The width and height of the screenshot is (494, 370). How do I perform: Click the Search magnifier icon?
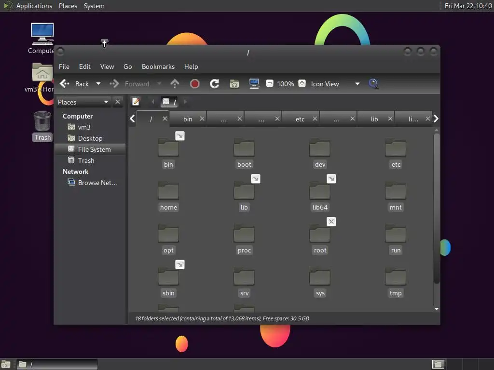click(373, 84)
